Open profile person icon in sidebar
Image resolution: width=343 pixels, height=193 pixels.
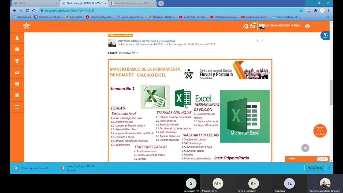coord(17,38)
